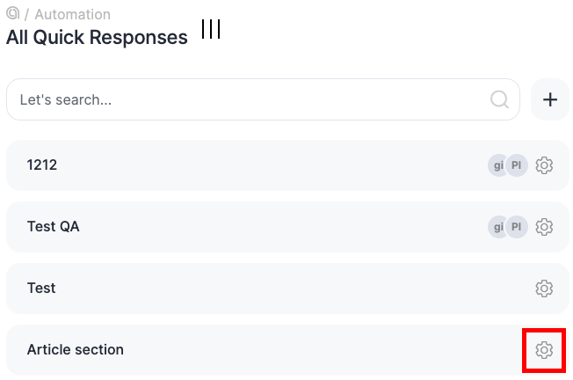Click the slash separator in breadcrumb
Viewport: 573px width, 380px height.
[x=27, y=15]
